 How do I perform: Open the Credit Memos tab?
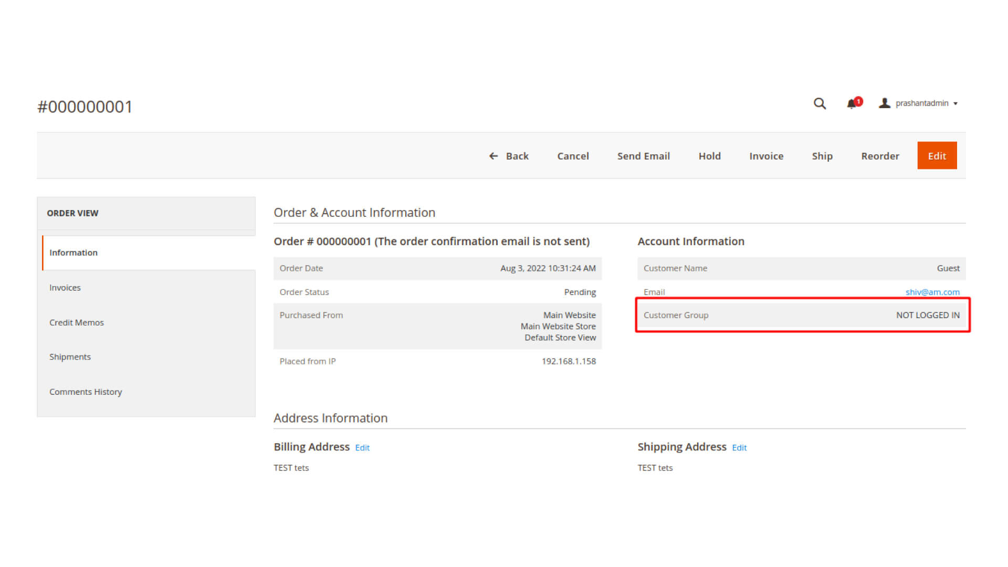(77, 322)
